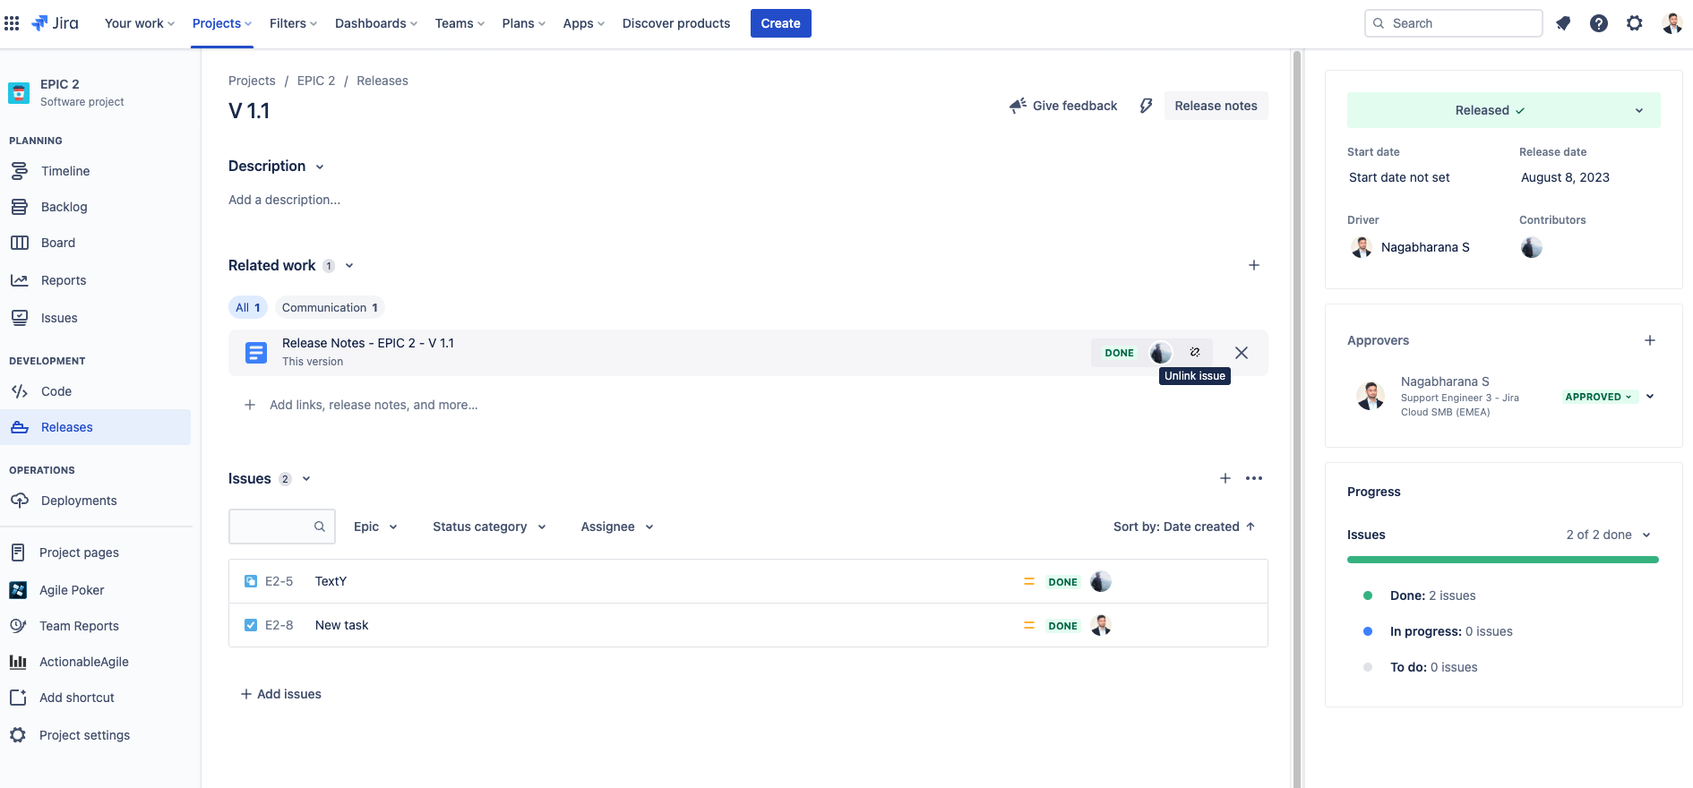Add an issue using the Issues plus icon
The image size is (1693, 788).
coord(1225,478)
